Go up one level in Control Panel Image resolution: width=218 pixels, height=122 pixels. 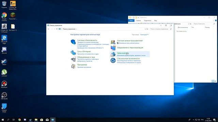coord(57,29)
